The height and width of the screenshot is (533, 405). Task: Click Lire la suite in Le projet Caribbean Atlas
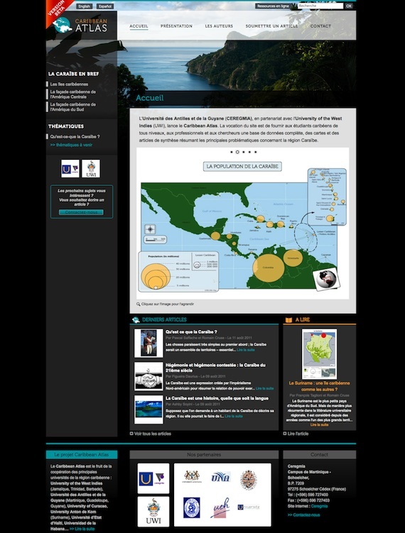point(82,529)
